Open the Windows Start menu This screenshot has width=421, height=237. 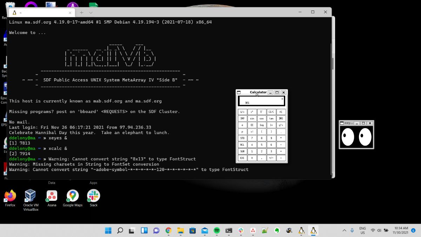(x=108, y=231)
